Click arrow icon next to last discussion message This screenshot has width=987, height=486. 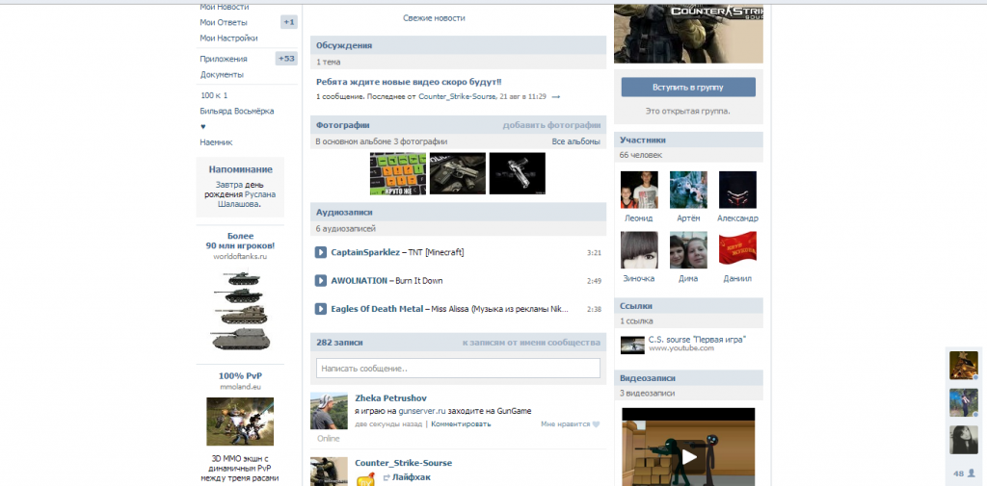tap(555, 97)
